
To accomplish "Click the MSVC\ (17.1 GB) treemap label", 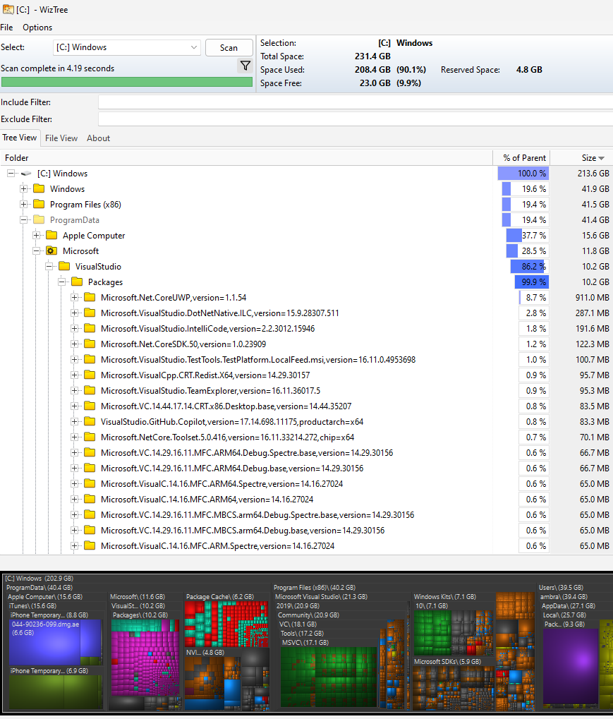I will (305, 642).
